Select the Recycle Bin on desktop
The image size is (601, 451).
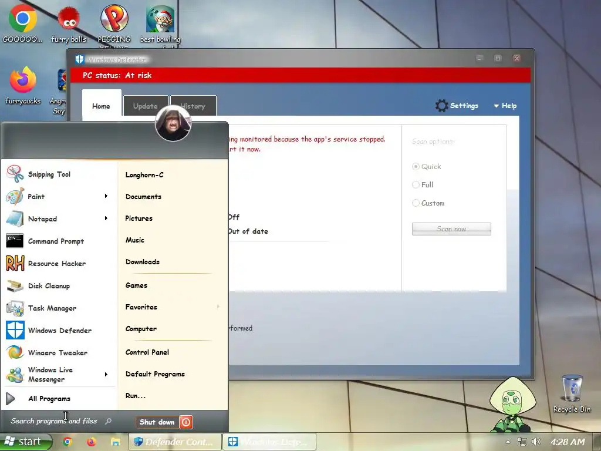pos(572,394)
